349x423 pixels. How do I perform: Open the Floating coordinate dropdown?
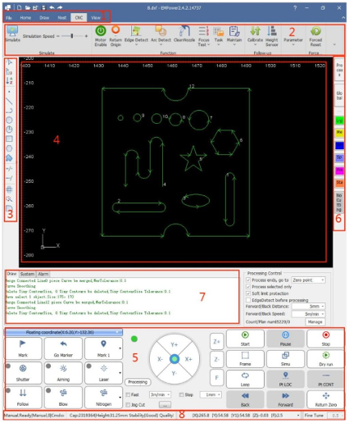63,332
